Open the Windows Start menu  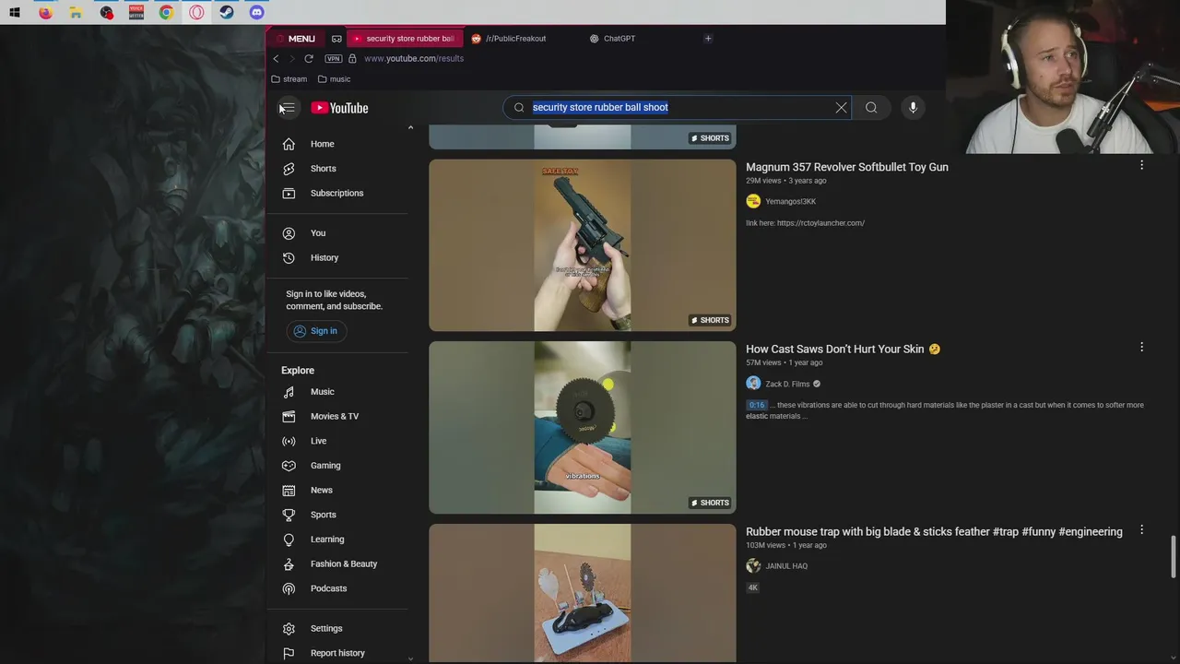pos(15,13)
